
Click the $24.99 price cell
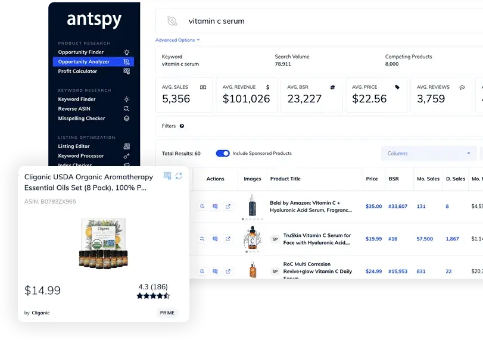coord(373,272)
